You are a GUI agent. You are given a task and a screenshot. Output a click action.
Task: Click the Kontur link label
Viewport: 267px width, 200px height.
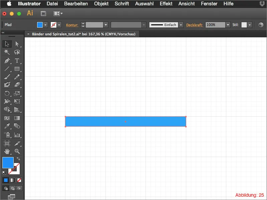[x=72, y=25]
